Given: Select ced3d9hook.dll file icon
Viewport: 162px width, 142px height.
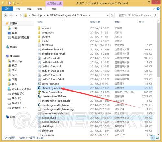Looking at the screenshot, I should 39,58.
